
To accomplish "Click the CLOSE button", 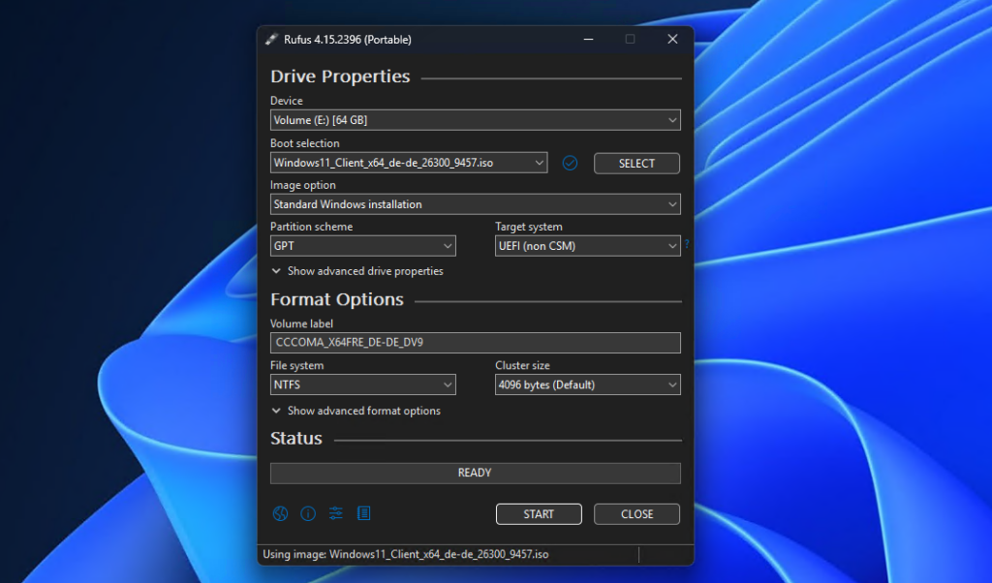I will point(636,514).
